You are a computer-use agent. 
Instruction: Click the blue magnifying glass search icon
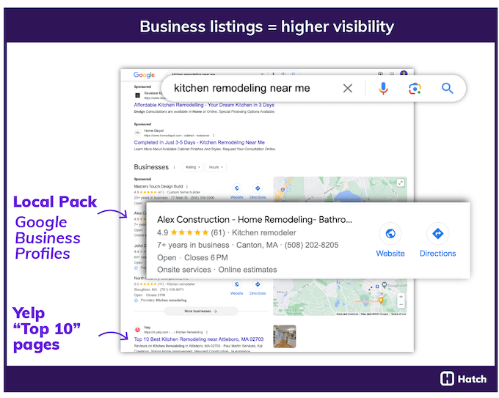[447, 88]
